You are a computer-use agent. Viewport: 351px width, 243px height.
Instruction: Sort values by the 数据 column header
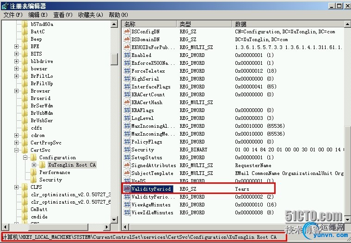288,24
